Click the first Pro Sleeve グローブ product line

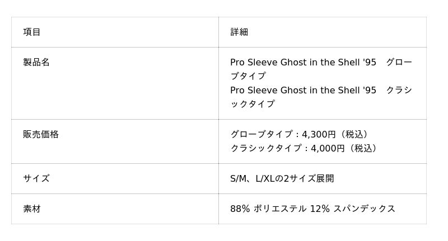321,62
